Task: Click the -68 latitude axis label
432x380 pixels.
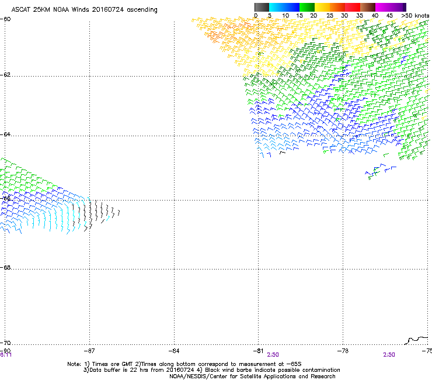Action: pos(5,268)
